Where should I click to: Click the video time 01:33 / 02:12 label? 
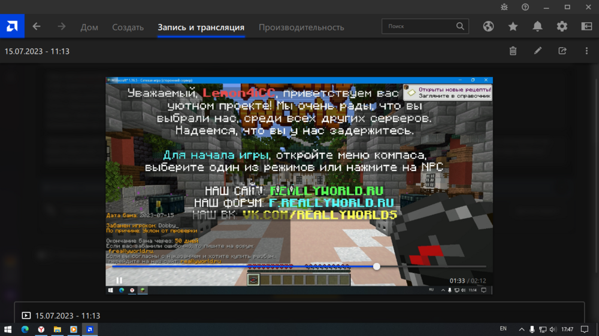(x=468, y=281)
